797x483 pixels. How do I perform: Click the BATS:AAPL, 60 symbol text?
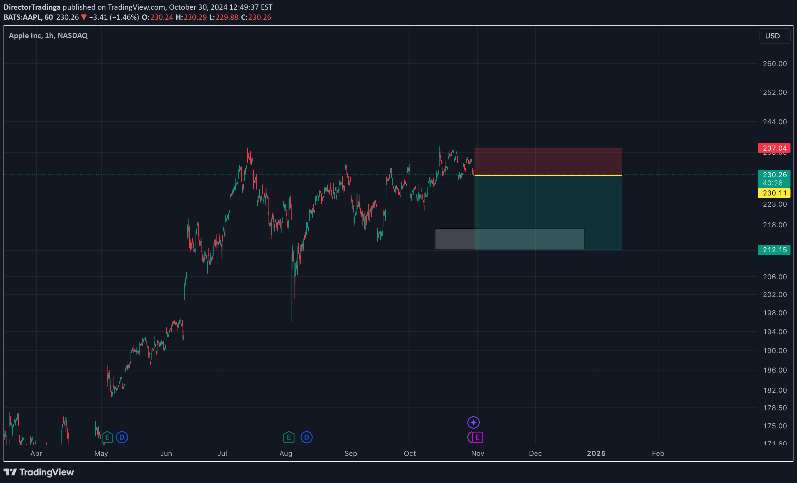[28, 17]
